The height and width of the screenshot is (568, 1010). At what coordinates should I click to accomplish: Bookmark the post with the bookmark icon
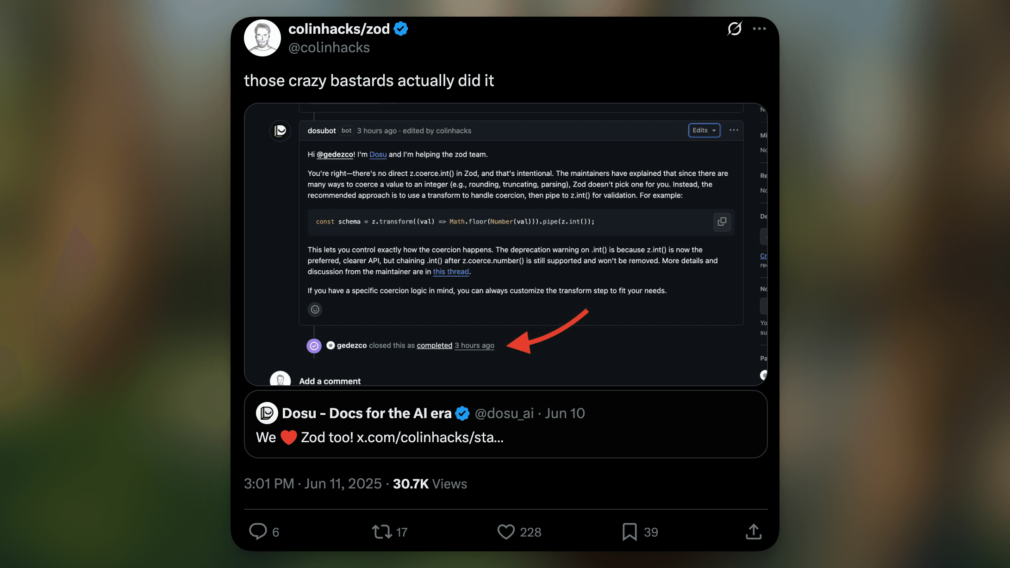coord(629,532)
